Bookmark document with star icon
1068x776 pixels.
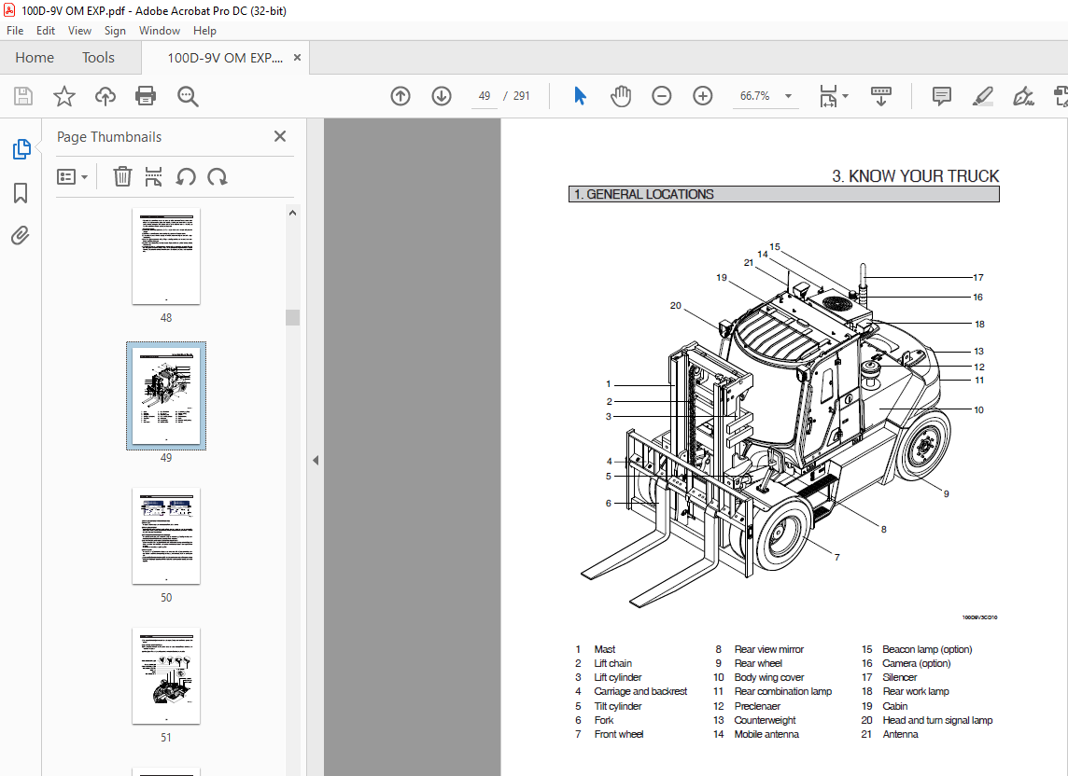pos(64,96)
